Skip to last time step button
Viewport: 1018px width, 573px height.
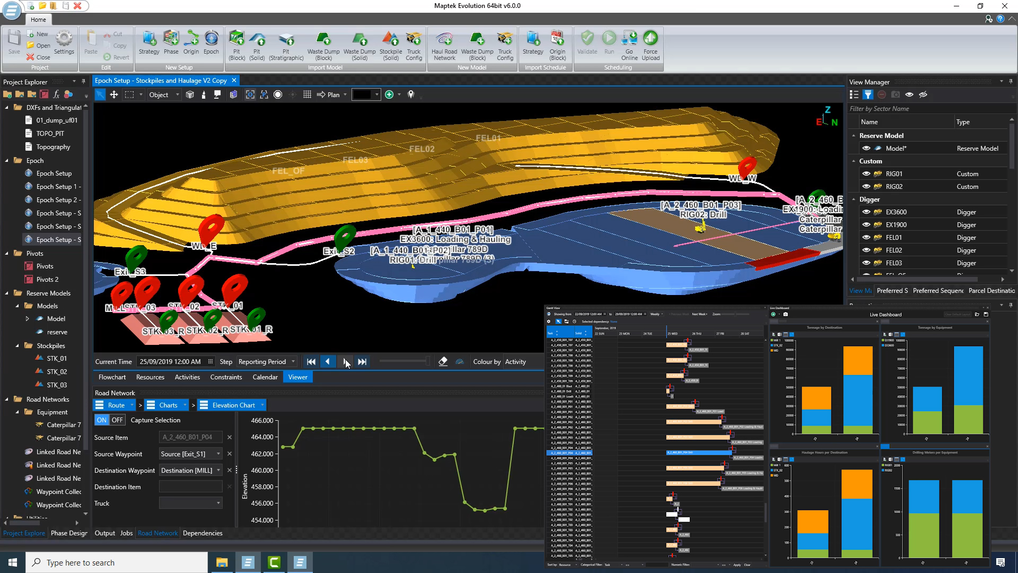[362, 362]
